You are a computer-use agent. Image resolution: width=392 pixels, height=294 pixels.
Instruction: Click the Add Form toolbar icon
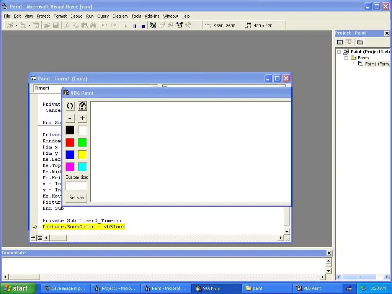pyautogui.click(x=23, y=26)
